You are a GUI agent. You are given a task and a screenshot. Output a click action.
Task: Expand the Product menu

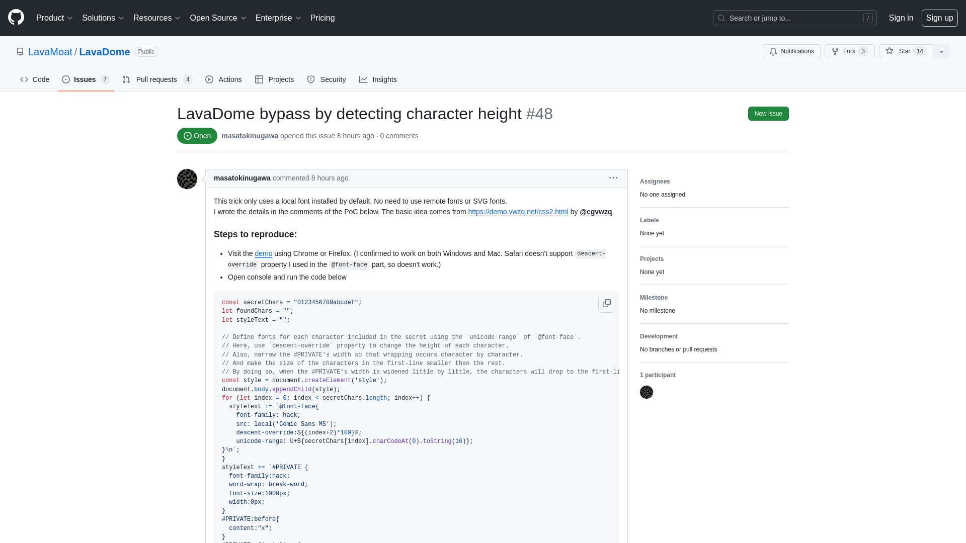54,18
